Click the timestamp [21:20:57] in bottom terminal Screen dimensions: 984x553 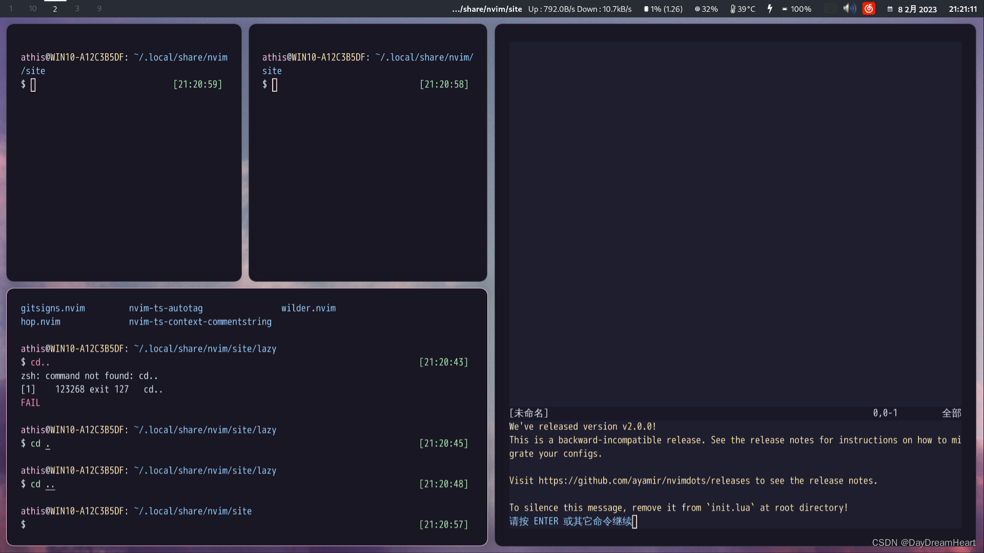[x=444, y=524]
